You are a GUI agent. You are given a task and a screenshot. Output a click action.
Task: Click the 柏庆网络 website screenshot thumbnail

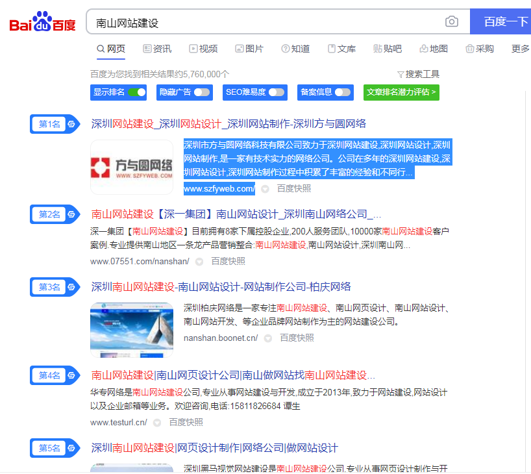[132, 330]
